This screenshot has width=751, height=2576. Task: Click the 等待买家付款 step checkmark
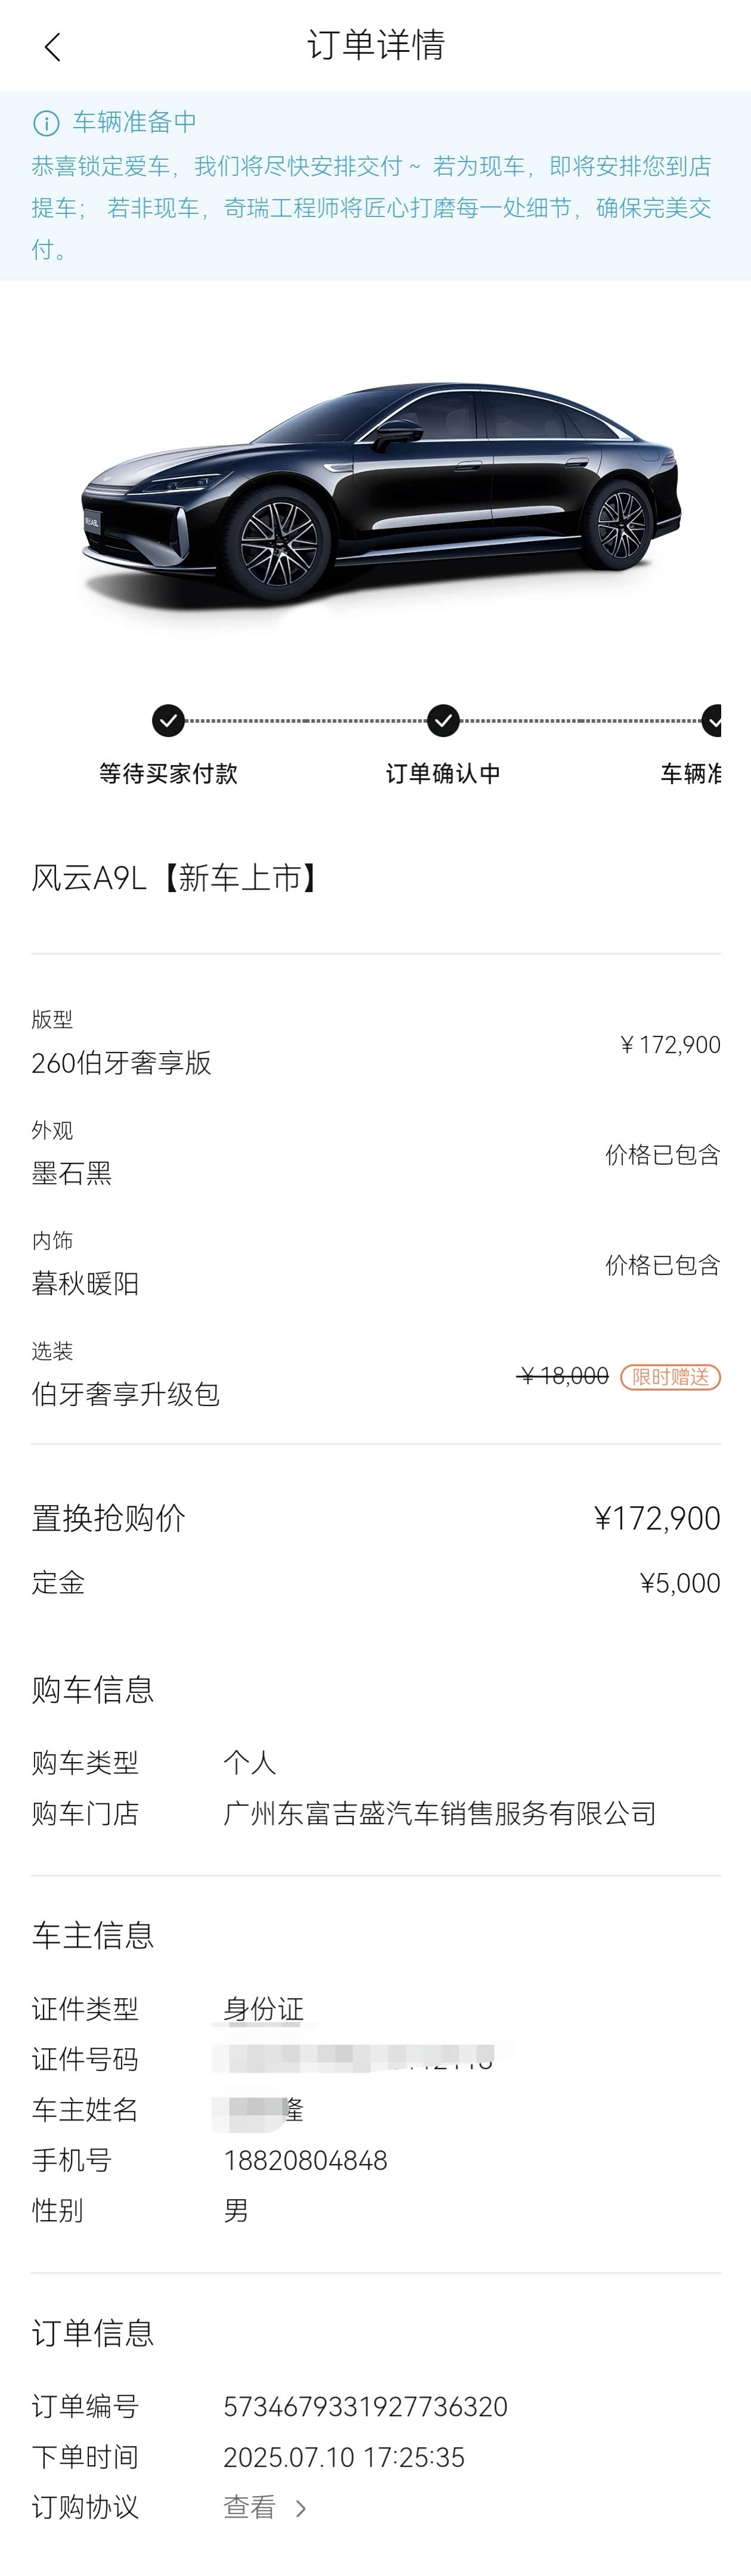tap(168, 720)
